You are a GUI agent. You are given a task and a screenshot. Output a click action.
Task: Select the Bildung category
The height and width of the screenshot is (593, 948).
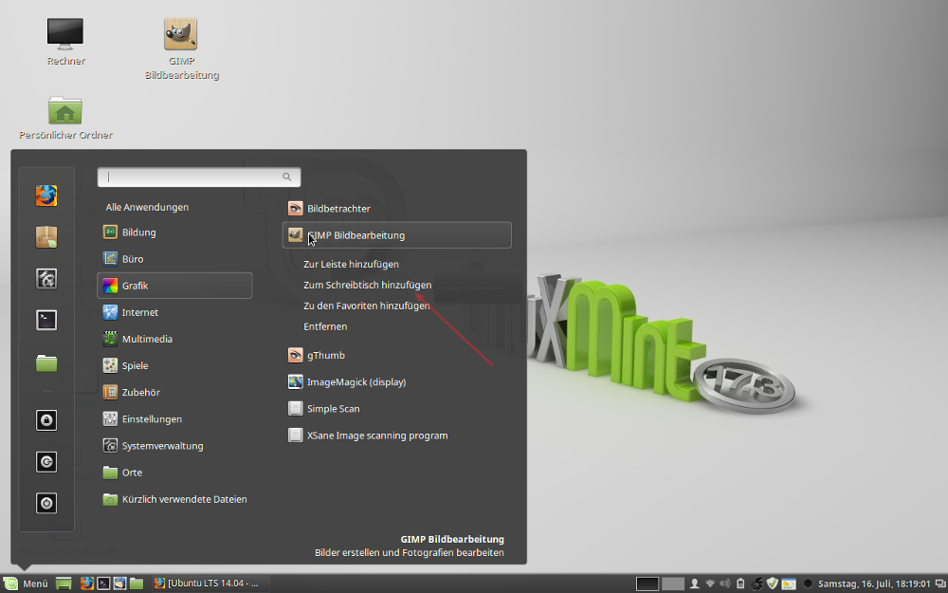[x=174, y=232]
